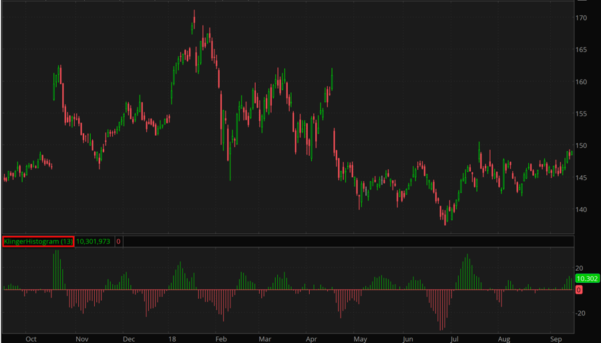Click the green 10.302 value bubble on the axis
This screenshot has height=343, width=601.
tap(586, 279)
